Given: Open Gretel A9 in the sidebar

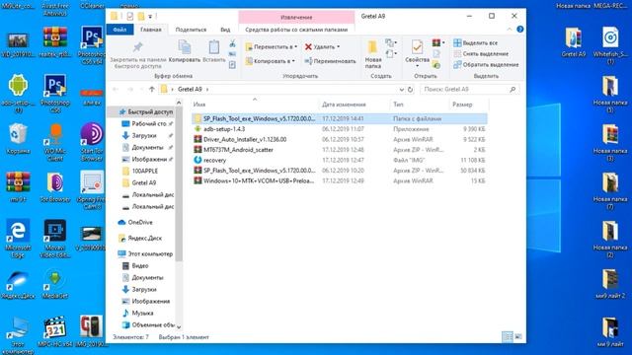Looking at the screenshot, I should (139, 182).
